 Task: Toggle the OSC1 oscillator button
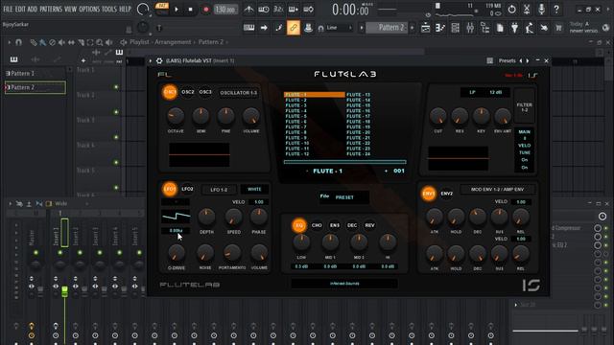pos(170,92)
